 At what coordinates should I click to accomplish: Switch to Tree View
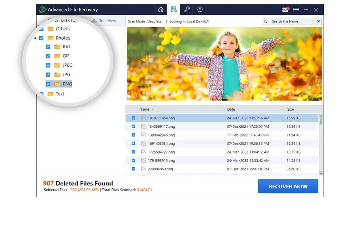(105, 21)
